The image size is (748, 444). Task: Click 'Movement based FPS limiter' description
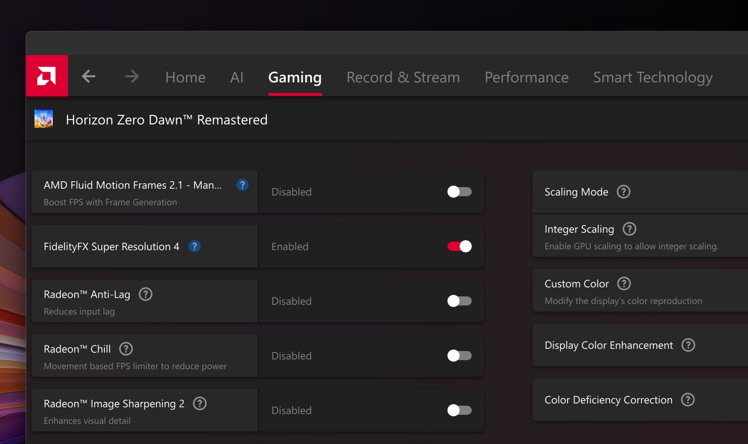[135, 366]
